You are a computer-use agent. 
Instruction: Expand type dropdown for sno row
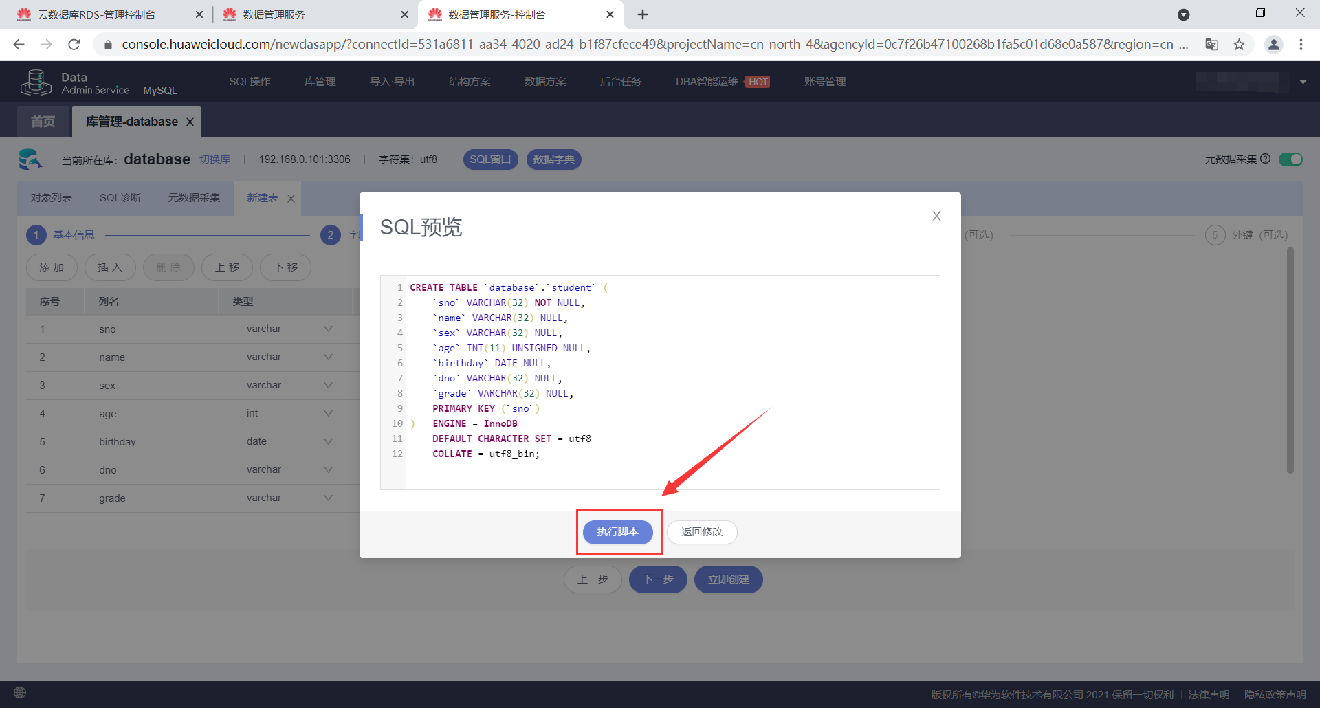(x=328, y=329)
